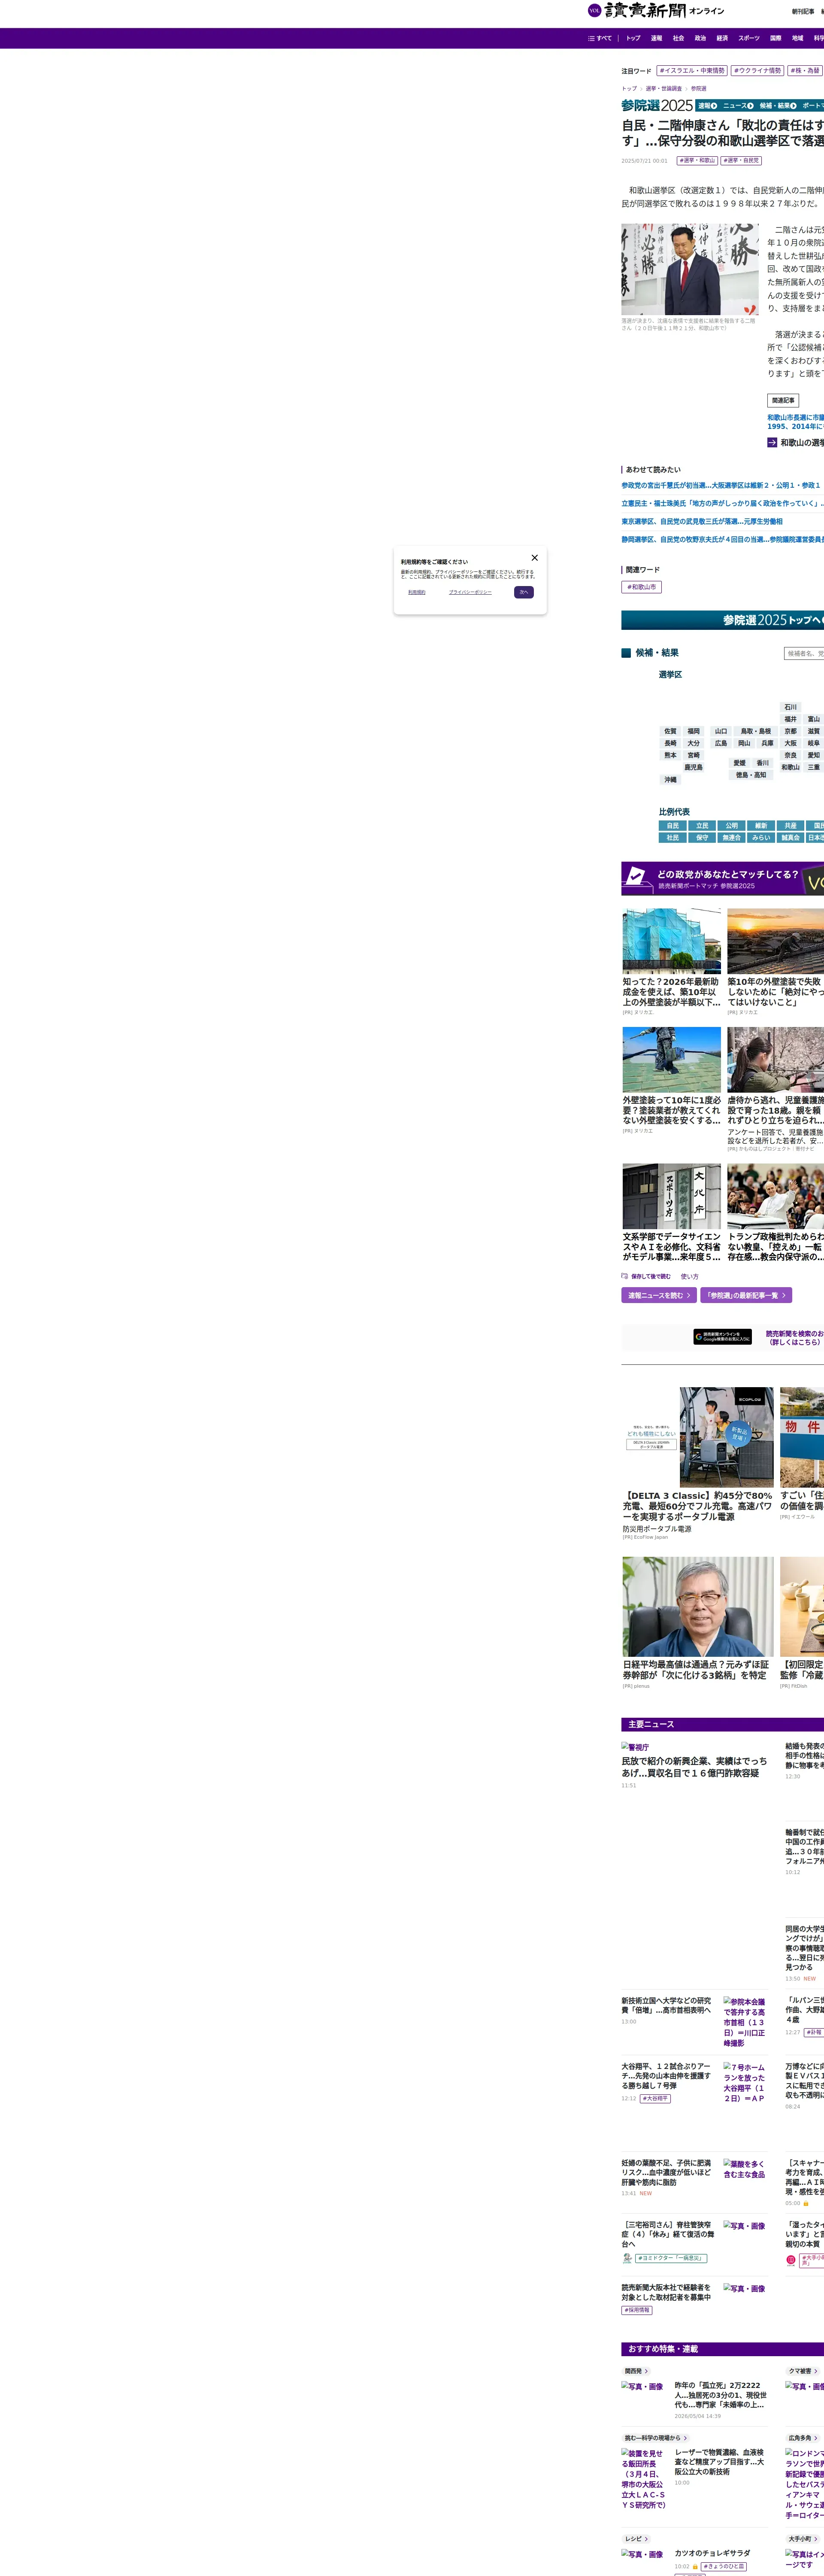Click the YOL Yomiuri Shimbun logo
The height and width of the screenshot is (2576, 824).
[x=656, y=11]
